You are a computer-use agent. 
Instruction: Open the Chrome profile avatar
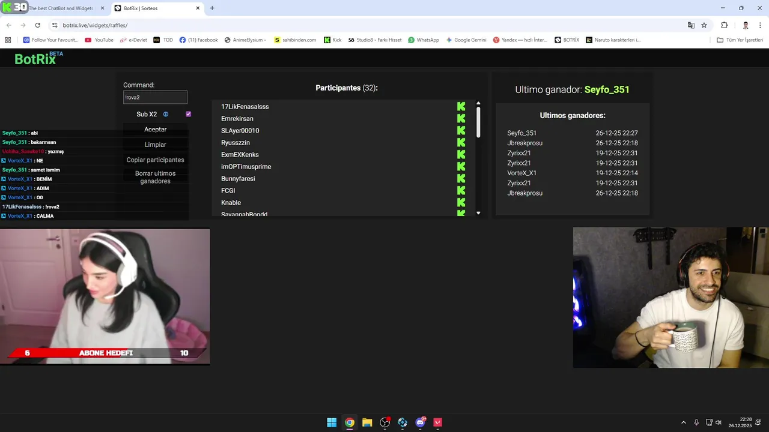pos(746,25)
